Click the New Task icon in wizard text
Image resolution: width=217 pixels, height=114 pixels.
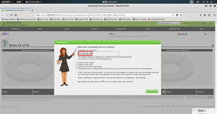(x=103, y=81)
